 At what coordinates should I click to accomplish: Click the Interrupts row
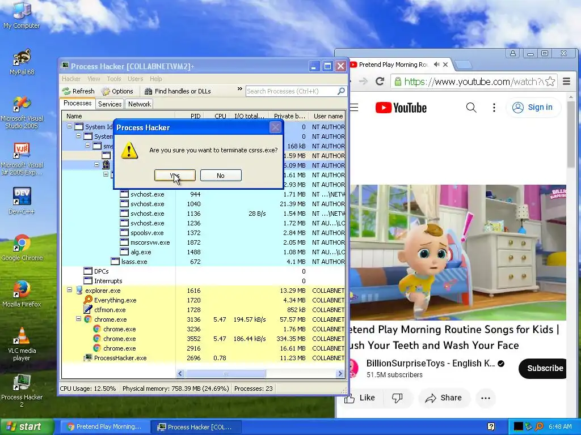pyautogui.click(x=203, y=281)
